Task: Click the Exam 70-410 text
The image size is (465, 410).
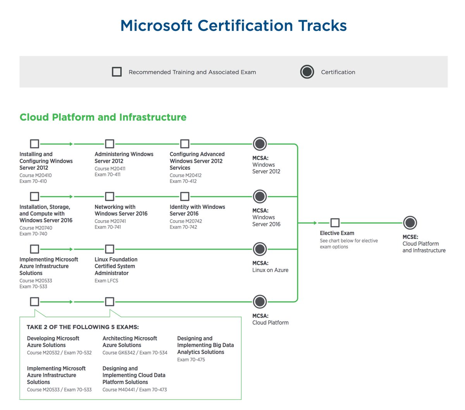Action: (33, 181)
